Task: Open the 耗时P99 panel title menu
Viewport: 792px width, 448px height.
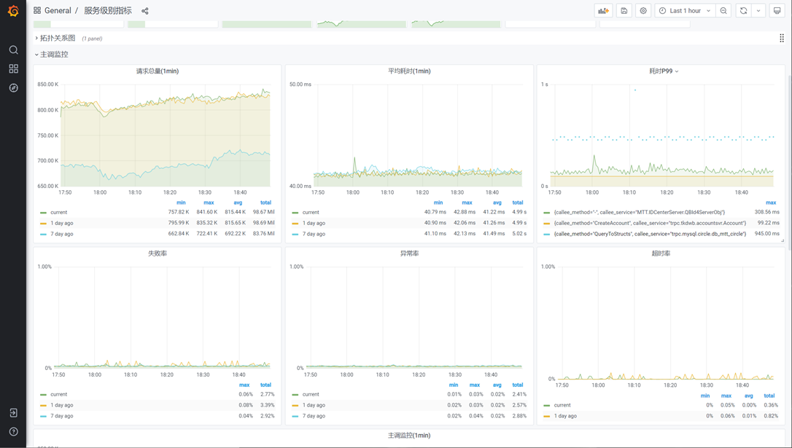Action: 663,71
